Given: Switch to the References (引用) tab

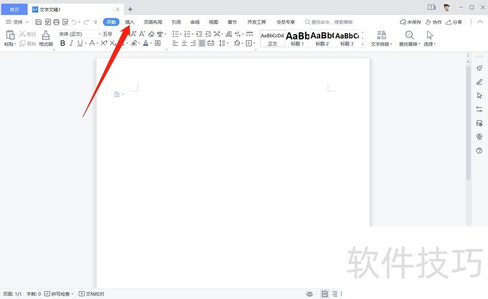Looking at the screenshot, I should pos(176,22).
